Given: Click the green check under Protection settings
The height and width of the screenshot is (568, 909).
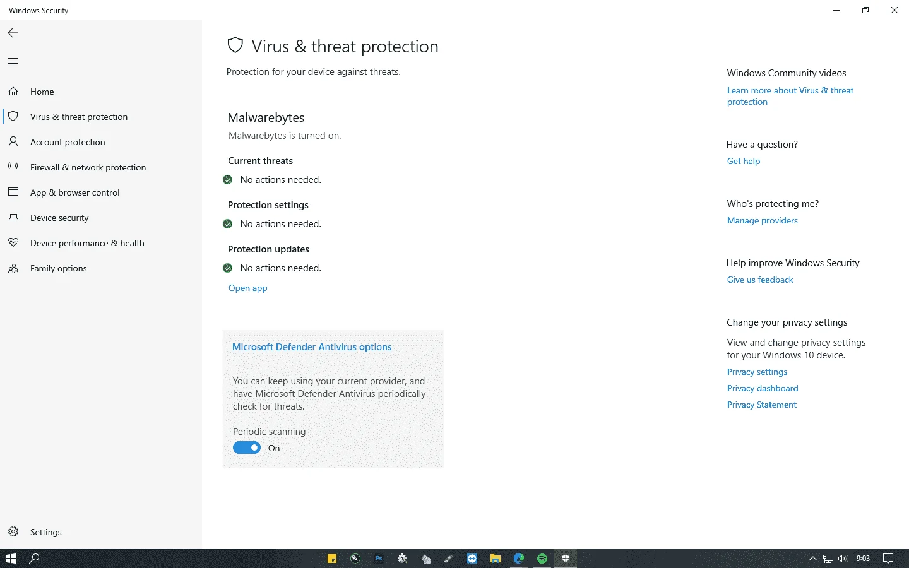Looking at the screenshot, I should point(227,224).
